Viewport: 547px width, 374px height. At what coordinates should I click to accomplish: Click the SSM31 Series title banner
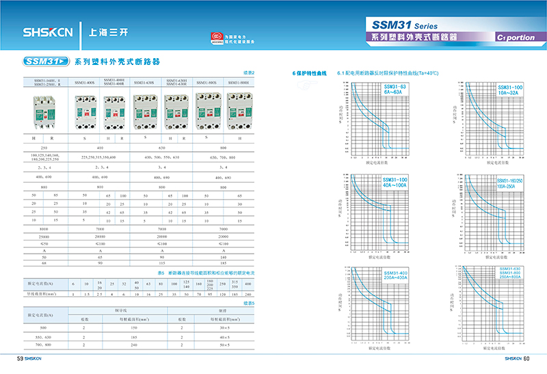coord(405,25)
